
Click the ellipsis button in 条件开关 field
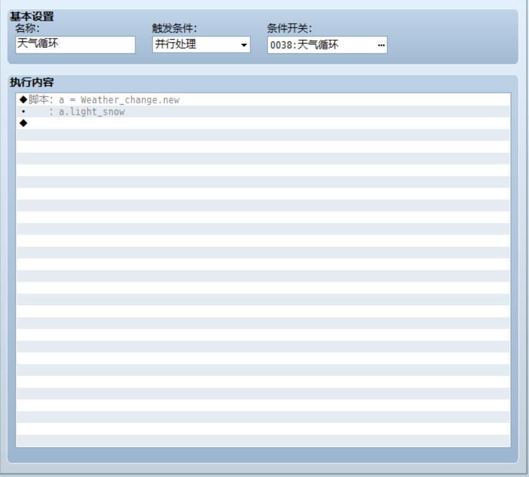(381, 45)
